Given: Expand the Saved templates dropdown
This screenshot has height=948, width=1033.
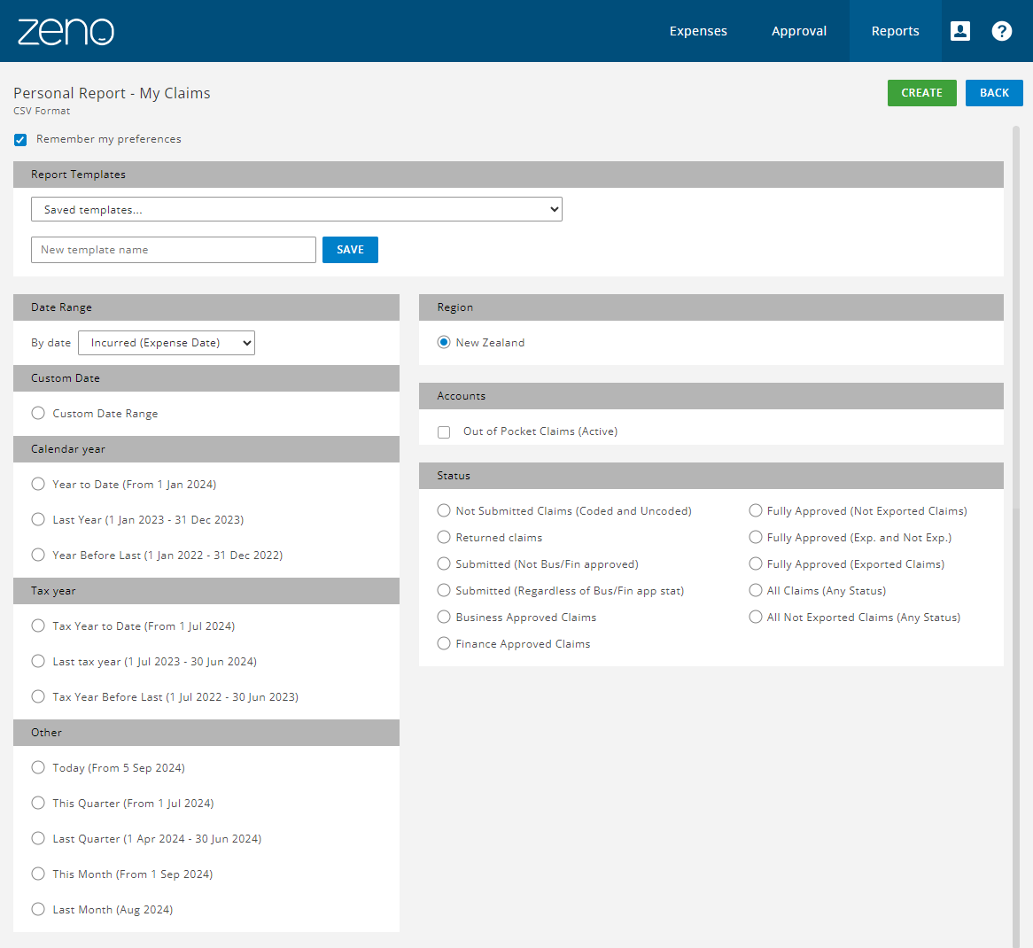Looking at the screenshot, I should pos(297,209).
